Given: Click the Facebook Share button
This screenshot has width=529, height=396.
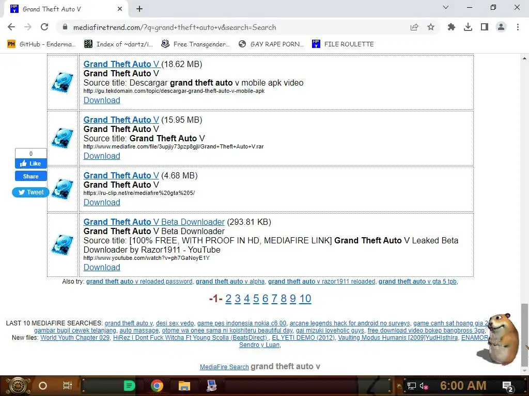Looking at the screenshot, I should coord(30,176).
